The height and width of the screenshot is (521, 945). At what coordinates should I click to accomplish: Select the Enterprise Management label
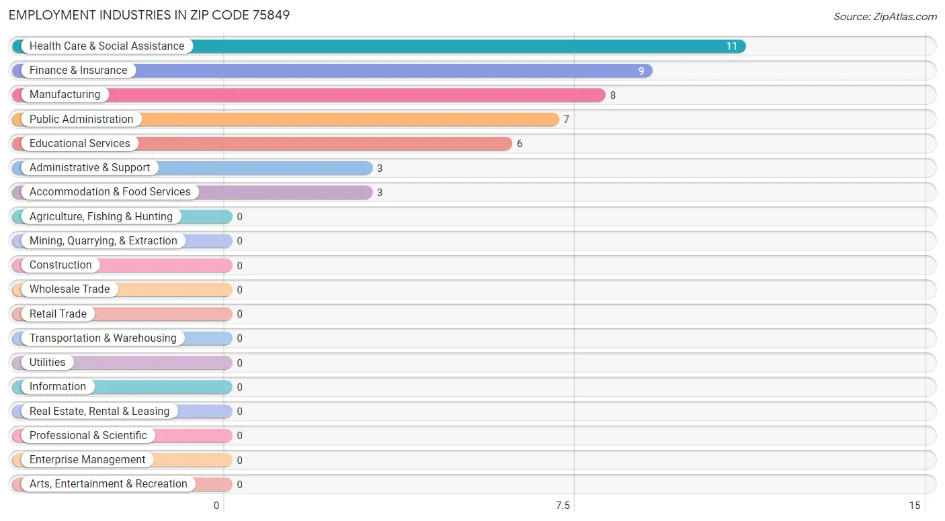pyautogui.click(x=87, y=460)
